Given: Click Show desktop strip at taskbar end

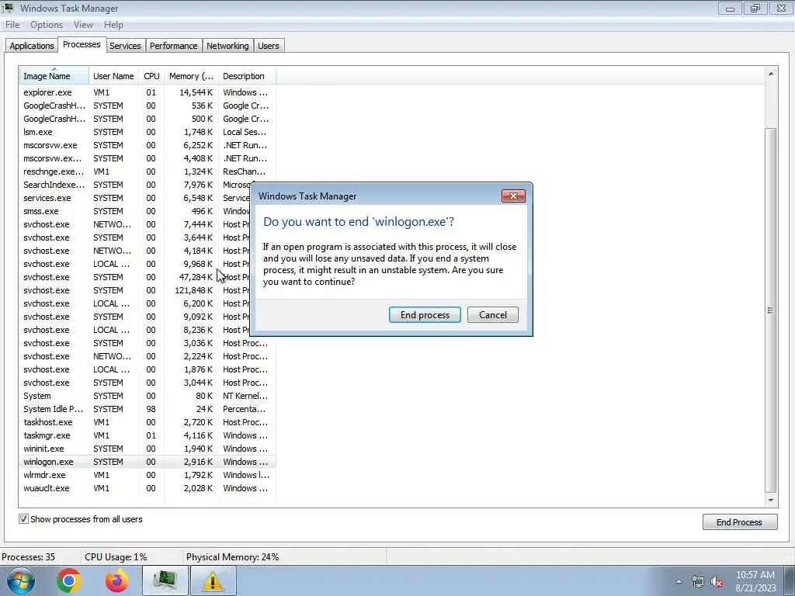Looking at the screenshot, I should 790,581.
